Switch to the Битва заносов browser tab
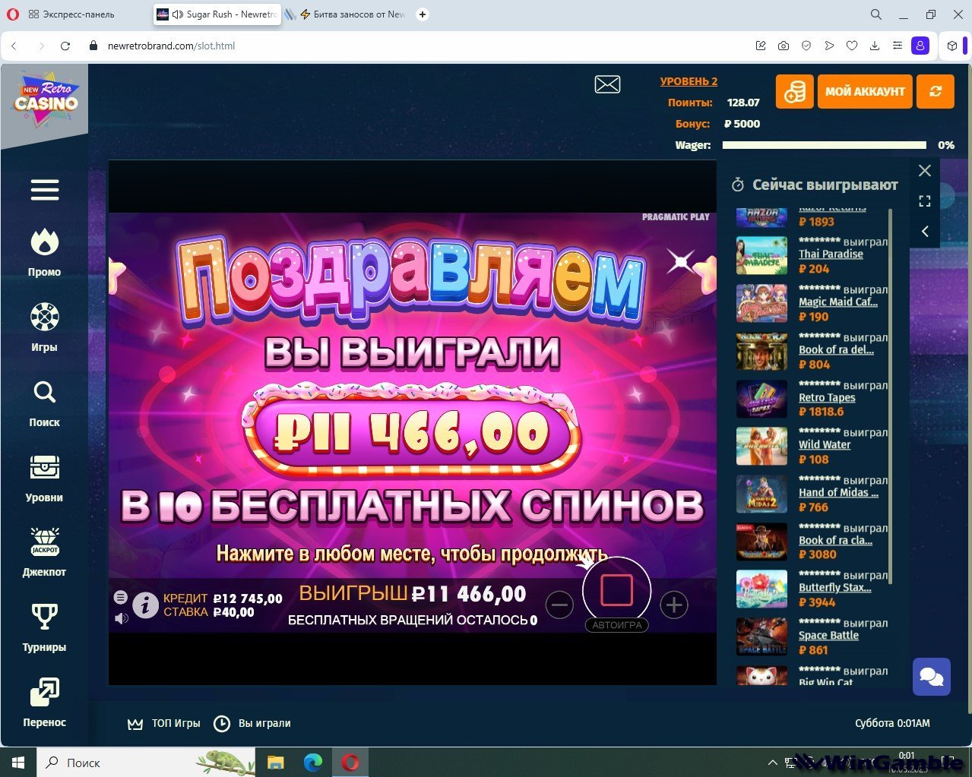Screen dimensions: 972x777 (352, 14)
